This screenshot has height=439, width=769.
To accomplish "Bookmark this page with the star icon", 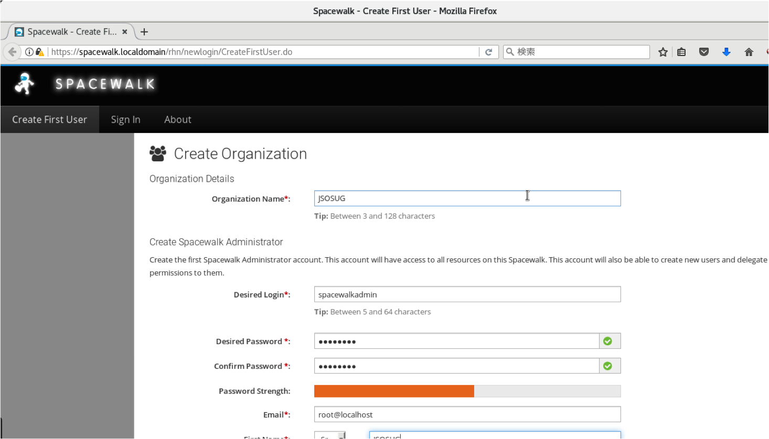I will click(x=663, y=52).
